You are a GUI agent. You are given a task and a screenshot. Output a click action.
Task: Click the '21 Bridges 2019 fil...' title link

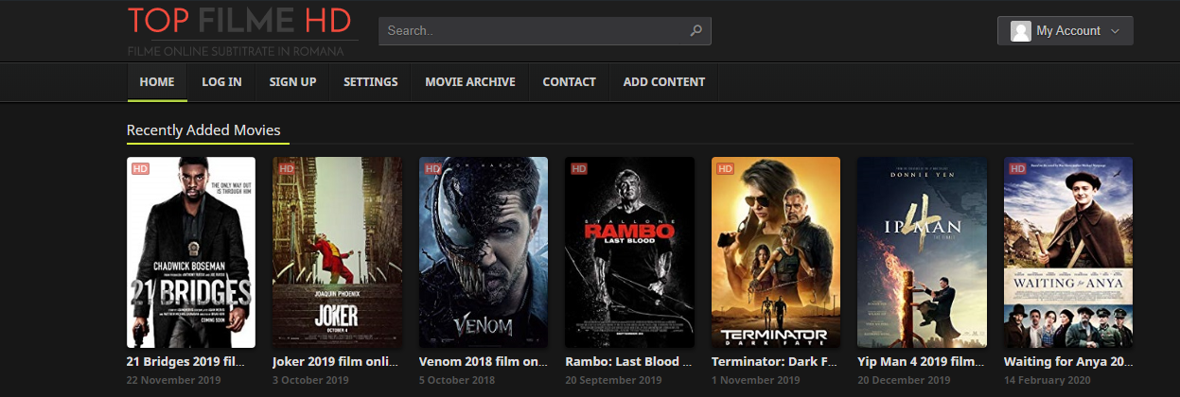tap(187, 362)
